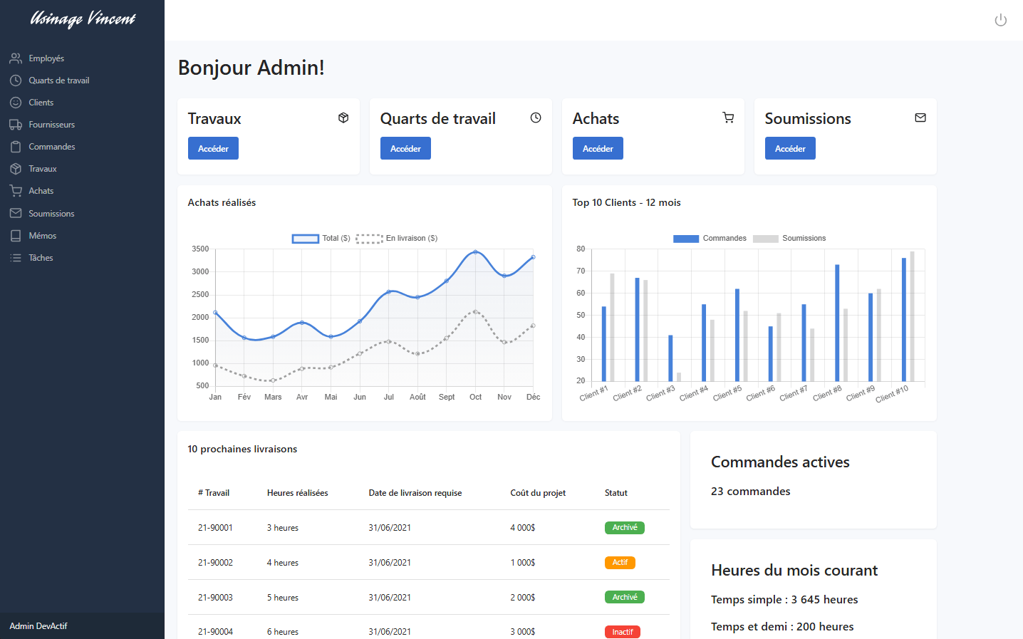Click the smiley icon beside Clients
The width and height of the screenshot is (1023, 639).
tap(16, 103)
